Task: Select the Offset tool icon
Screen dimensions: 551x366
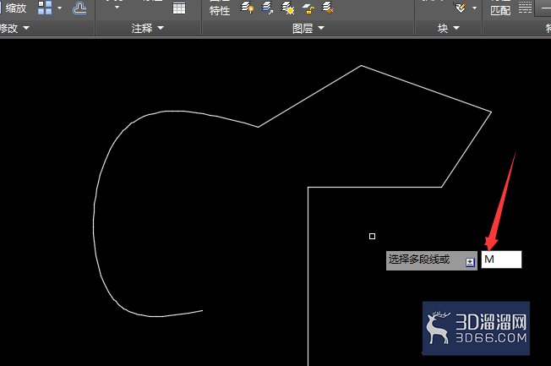Action: [x=79, y=8]
